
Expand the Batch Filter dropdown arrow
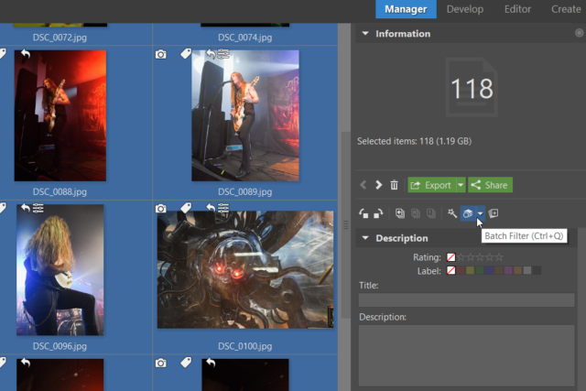480,213
